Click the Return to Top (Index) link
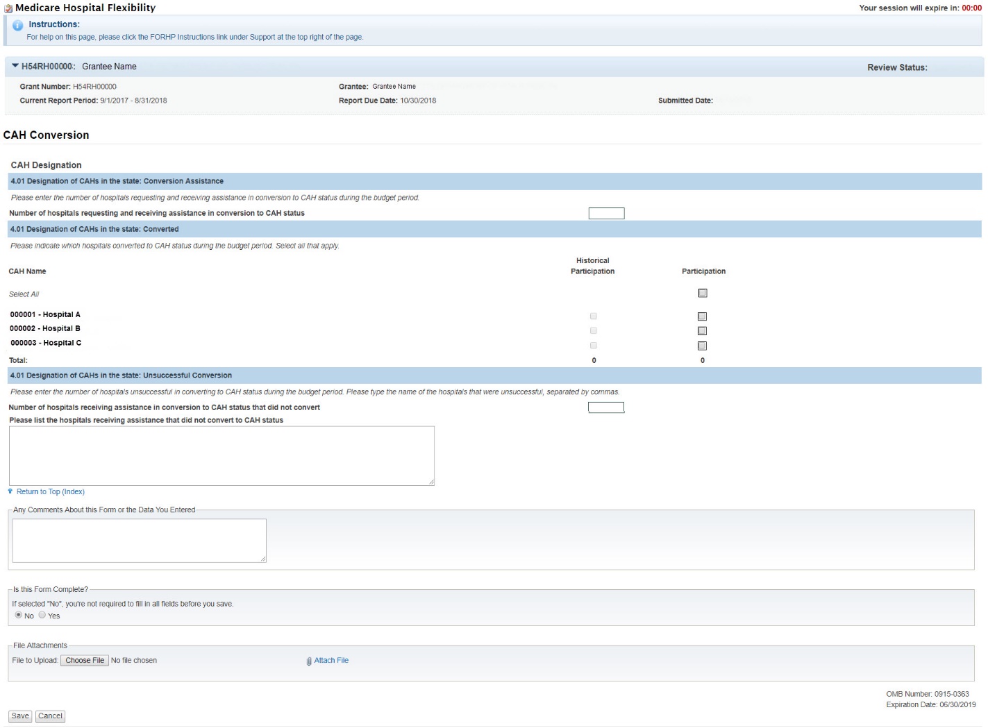Viewport: 988px width, 728px height. (x=51, y=492)
